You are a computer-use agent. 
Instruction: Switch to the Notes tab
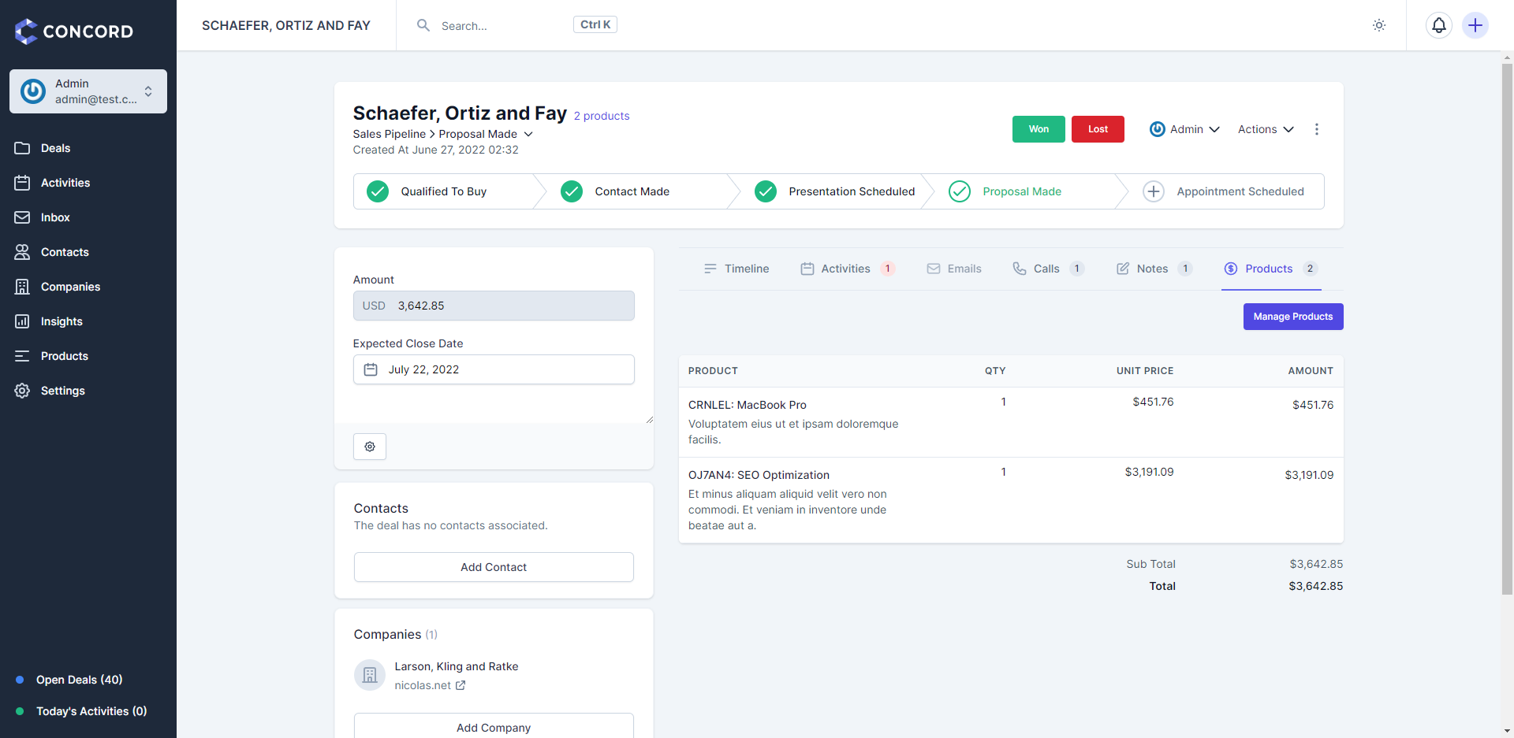coord(1152,269)
